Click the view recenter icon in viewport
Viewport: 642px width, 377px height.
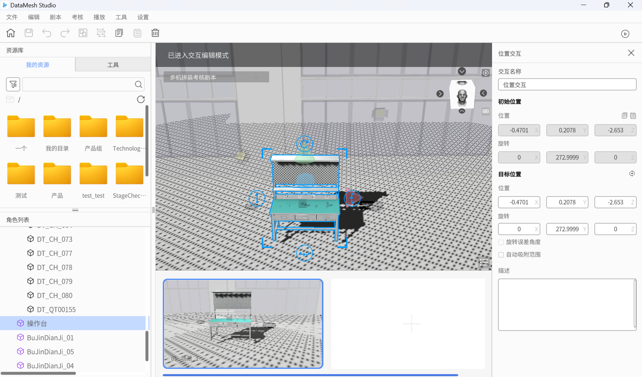click(x=486, y=73)
